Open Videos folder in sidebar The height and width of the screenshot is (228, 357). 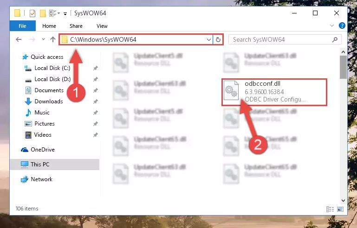tap(43, 135)
